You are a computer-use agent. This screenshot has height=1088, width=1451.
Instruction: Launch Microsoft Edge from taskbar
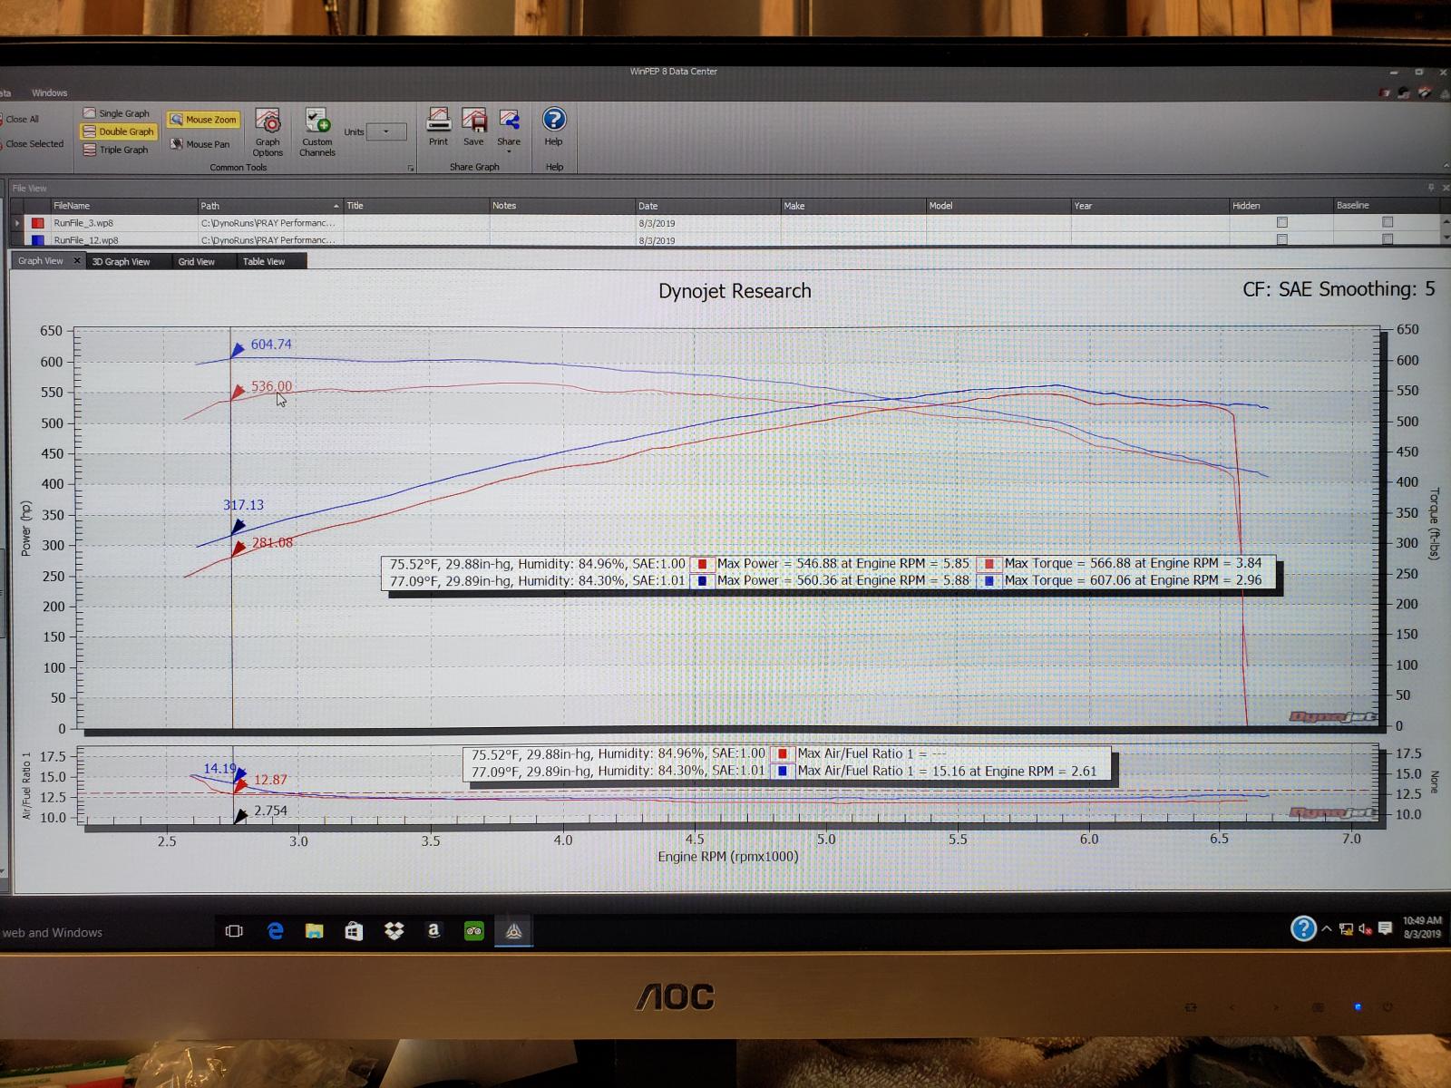[275, 931]
